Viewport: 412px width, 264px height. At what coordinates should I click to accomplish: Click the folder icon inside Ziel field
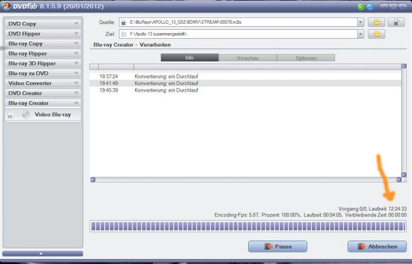click(x=124, y=34)
